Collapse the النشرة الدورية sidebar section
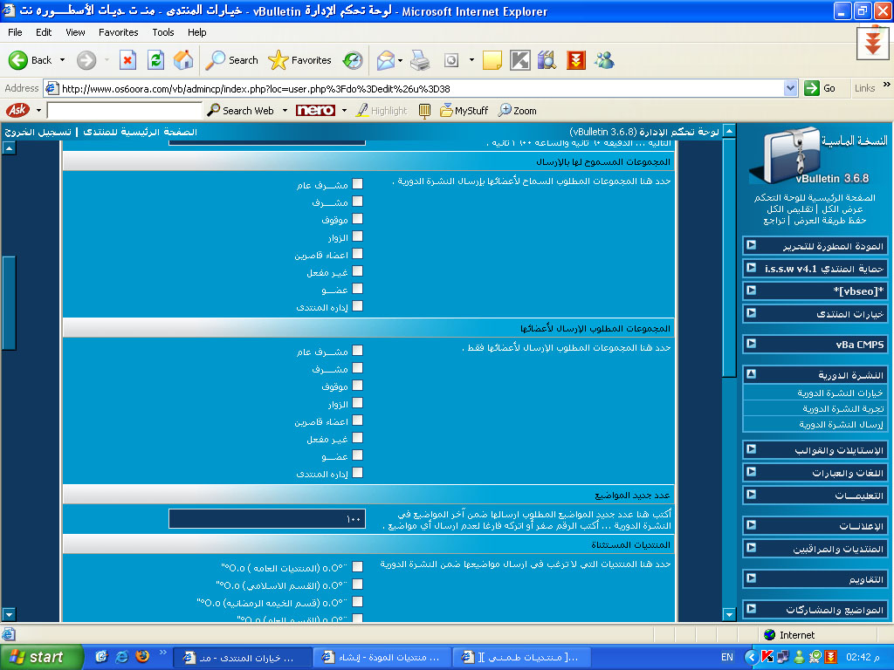The image size is (894, 670). 751,374
